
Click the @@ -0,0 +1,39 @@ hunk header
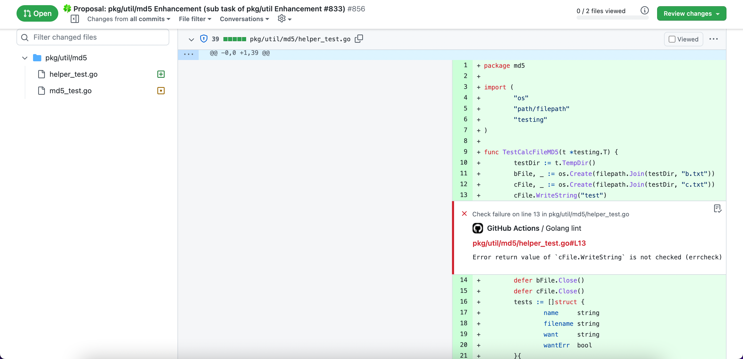(x=240, y=53)
